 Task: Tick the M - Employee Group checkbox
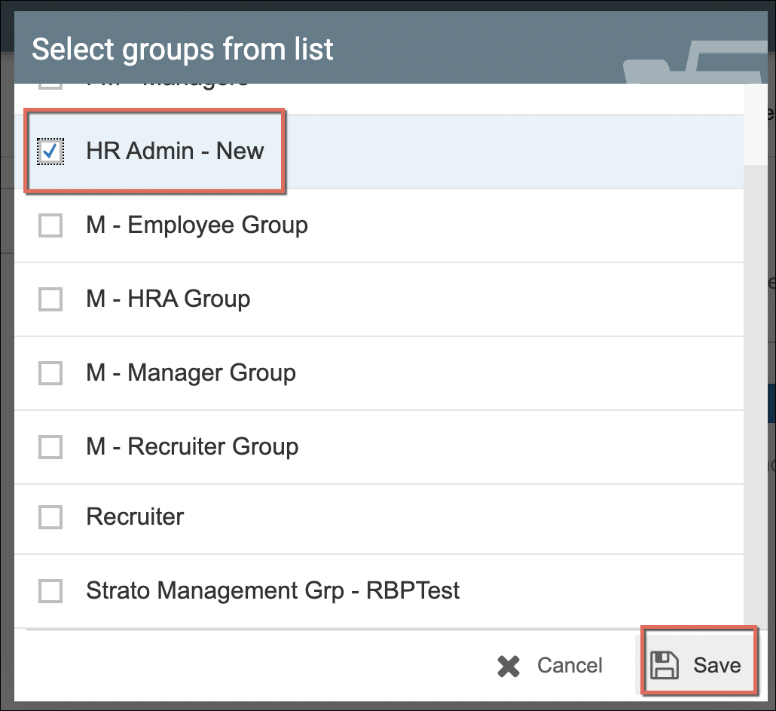tap(50, 225)
